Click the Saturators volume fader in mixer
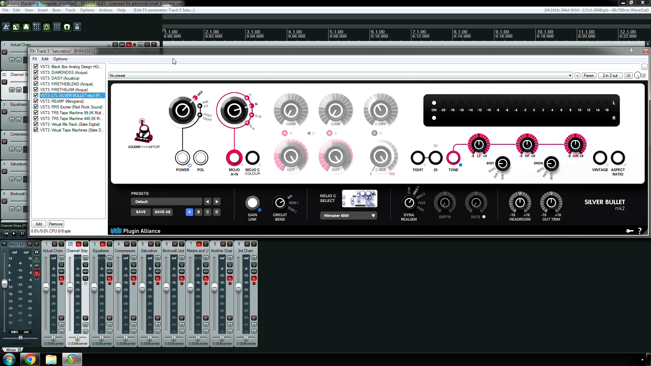The width and height of the screenshot is (651, 366). [142, 287]
